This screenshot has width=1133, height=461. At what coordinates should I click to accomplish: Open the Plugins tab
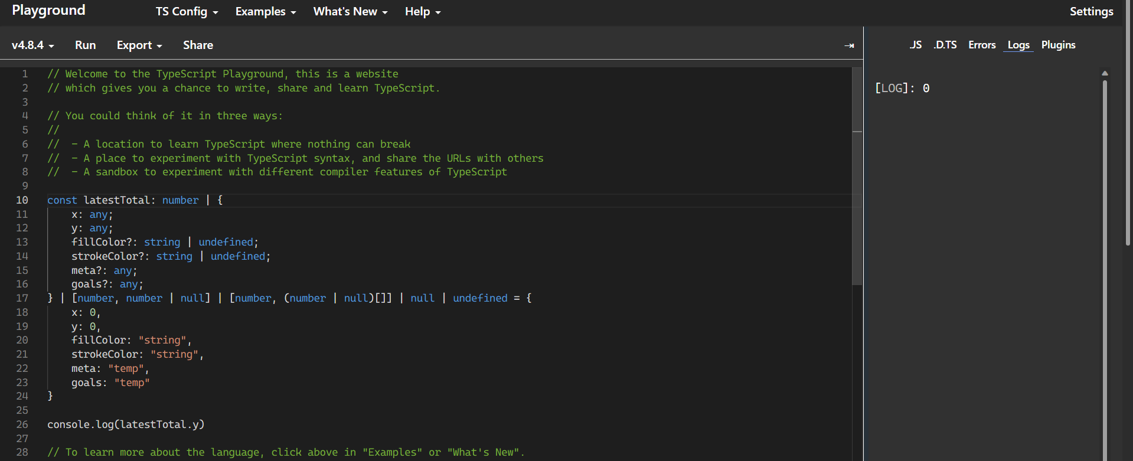pyautogui.click(x=1058, y=45)
